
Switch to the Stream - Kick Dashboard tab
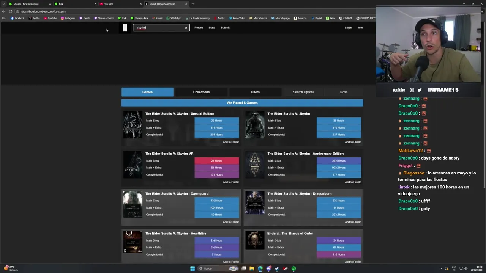tap(30, 4)
